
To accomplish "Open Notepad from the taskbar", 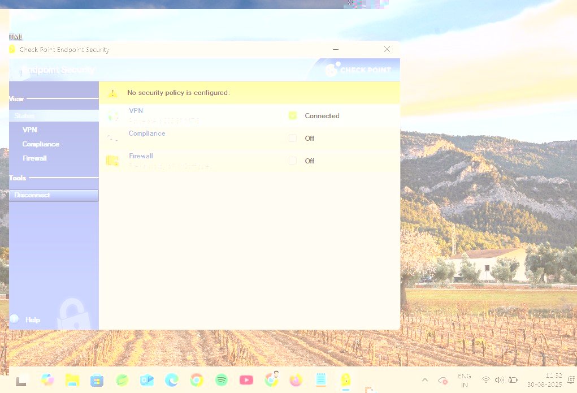I will coord(321,380).
